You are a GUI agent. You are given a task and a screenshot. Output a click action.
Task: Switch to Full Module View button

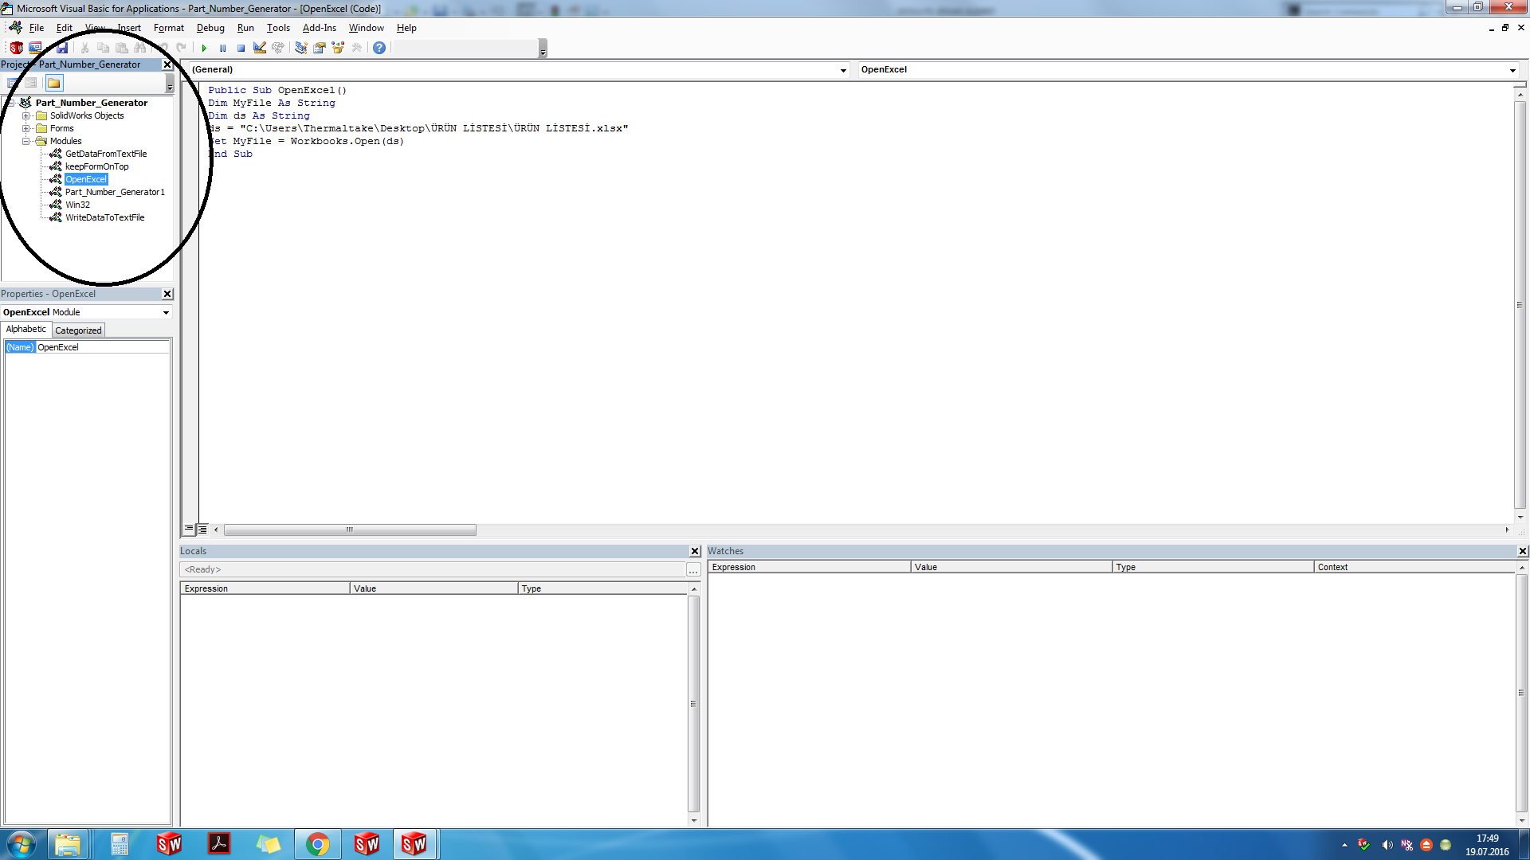(x=202, y=530)
